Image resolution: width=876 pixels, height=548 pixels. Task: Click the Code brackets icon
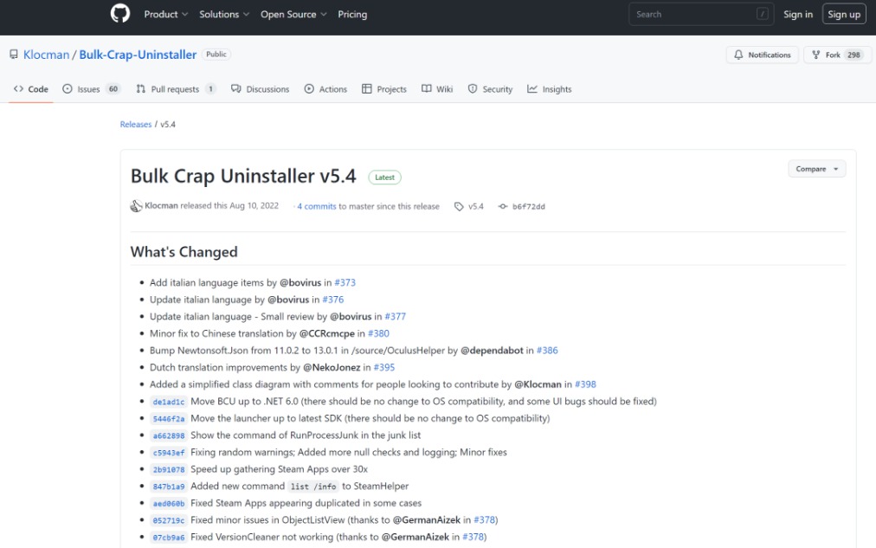(18, 89)
